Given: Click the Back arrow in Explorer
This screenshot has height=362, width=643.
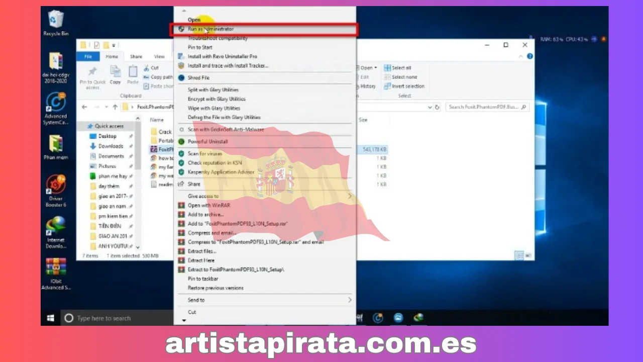Looking at the screenshot, I should 84,107.
